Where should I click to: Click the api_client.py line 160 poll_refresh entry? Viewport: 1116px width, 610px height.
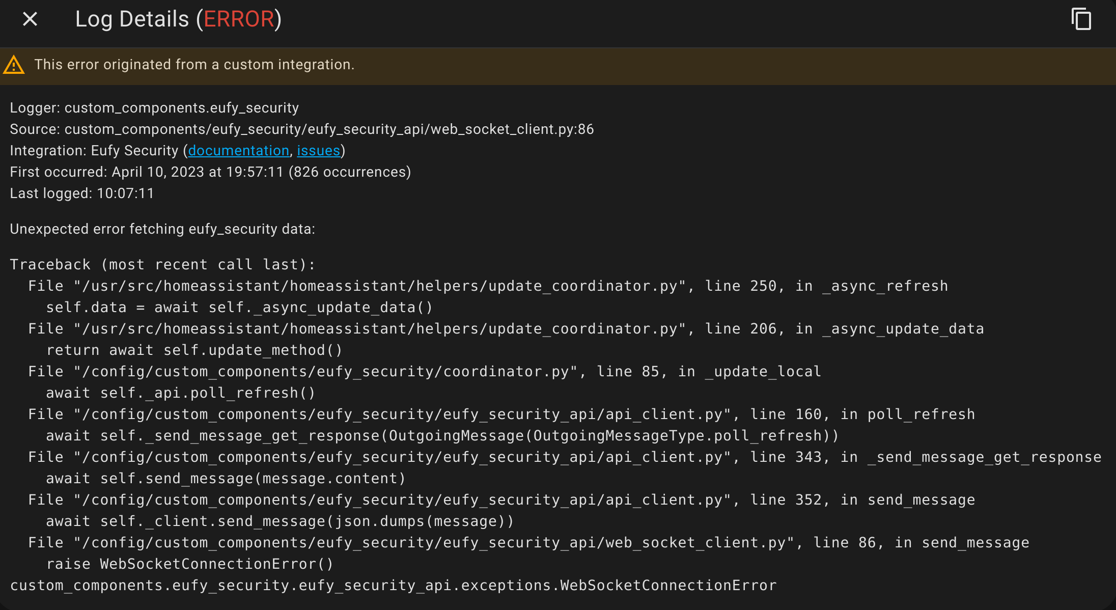click(x=501, y=414)
